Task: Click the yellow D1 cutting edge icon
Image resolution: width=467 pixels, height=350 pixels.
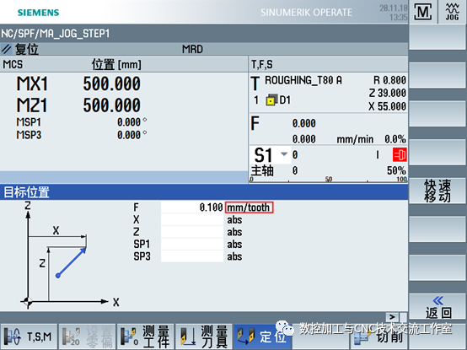Action: (x=271, y=100)
